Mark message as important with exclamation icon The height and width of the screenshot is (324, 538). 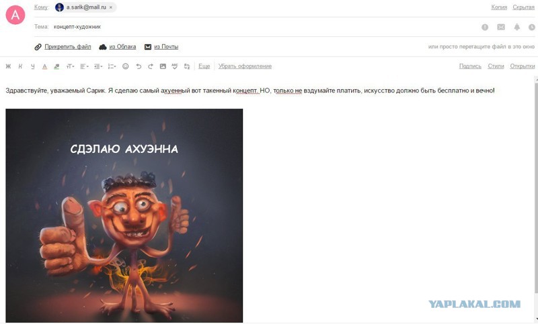[x=485, y=27]
